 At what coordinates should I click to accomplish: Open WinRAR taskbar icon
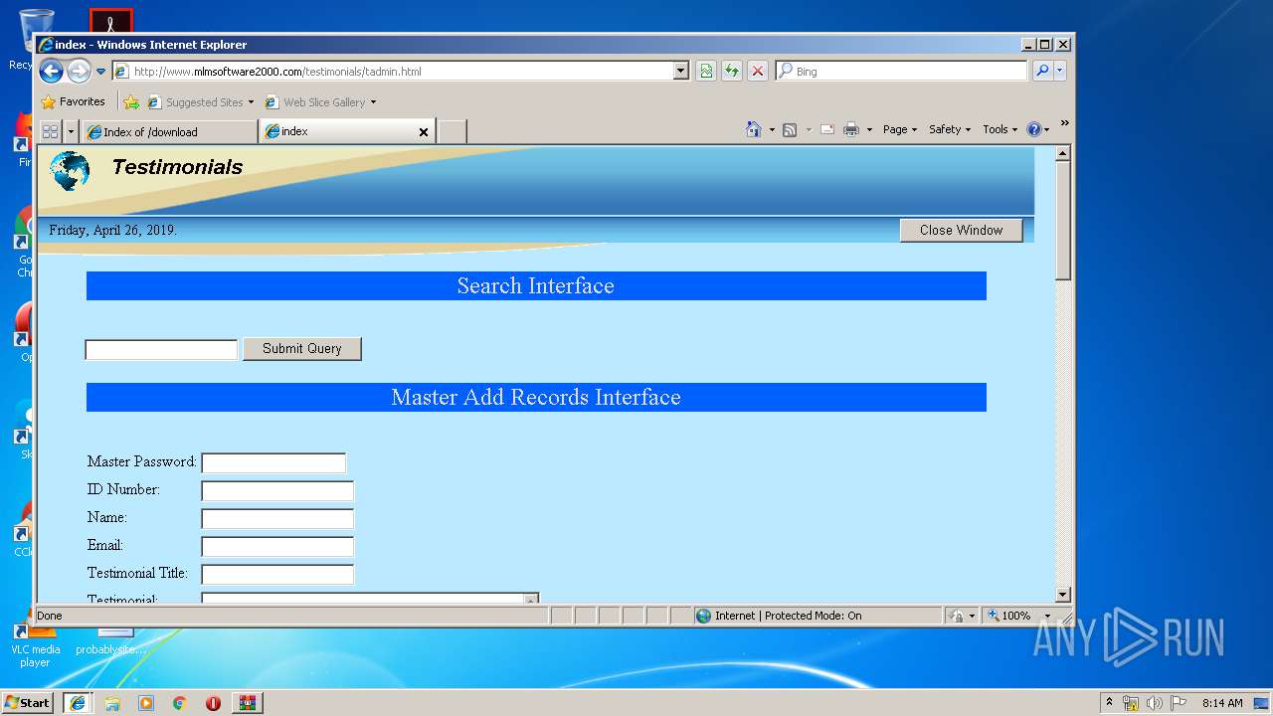tap(248, 703)
